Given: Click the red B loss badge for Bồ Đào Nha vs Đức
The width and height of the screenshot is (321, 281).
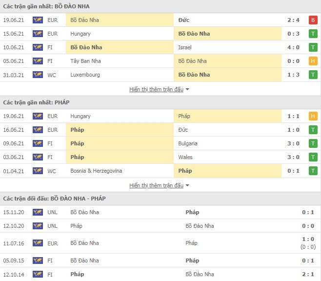Looking at the screenshot, I should (x=313, y=20).
